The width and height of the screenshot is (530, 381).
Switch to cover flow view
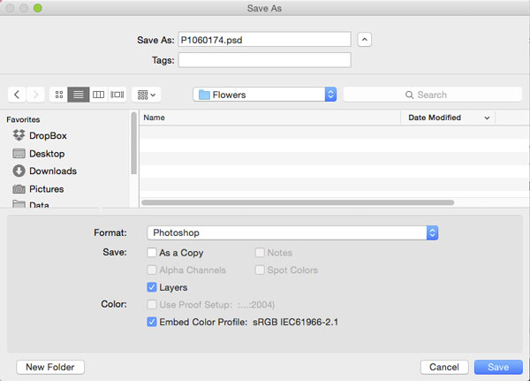point(118,95)
